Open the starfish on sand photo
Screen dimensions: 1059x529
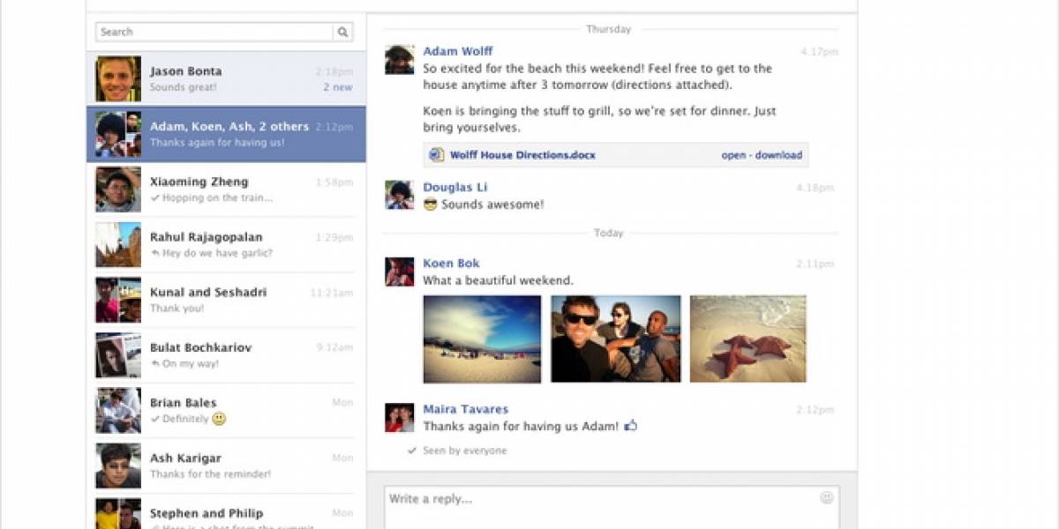tap(747, 339)
